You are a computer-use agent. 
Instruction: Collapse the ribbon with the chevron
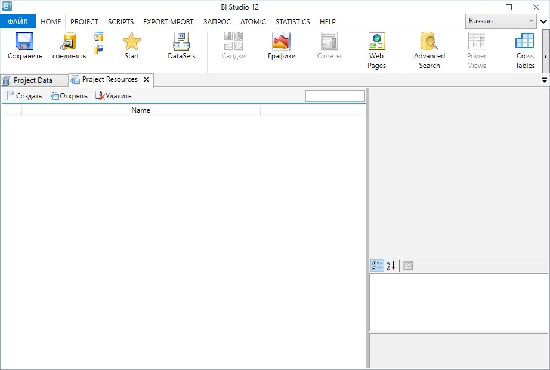click(x=543, y=21)
